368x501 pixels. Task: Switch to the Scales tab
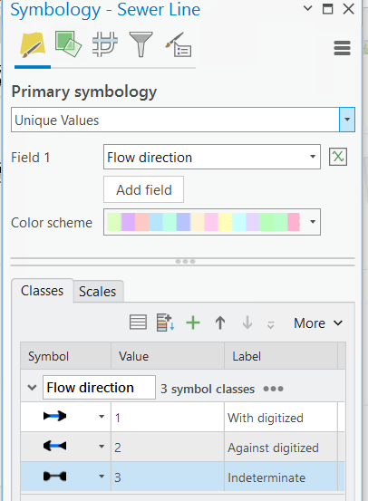[98, 291]
